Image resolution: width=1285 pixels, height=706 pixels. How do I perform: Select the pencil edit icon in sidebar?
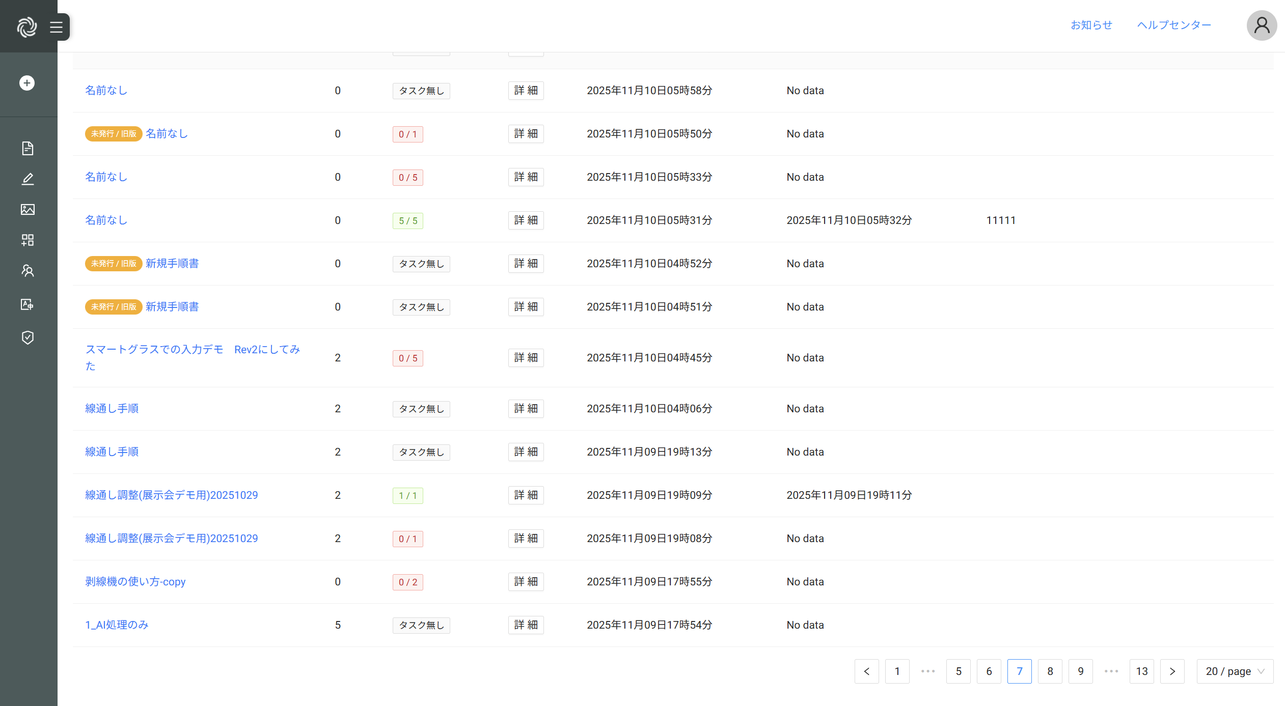pyautogui.click(x=28, y=179)
